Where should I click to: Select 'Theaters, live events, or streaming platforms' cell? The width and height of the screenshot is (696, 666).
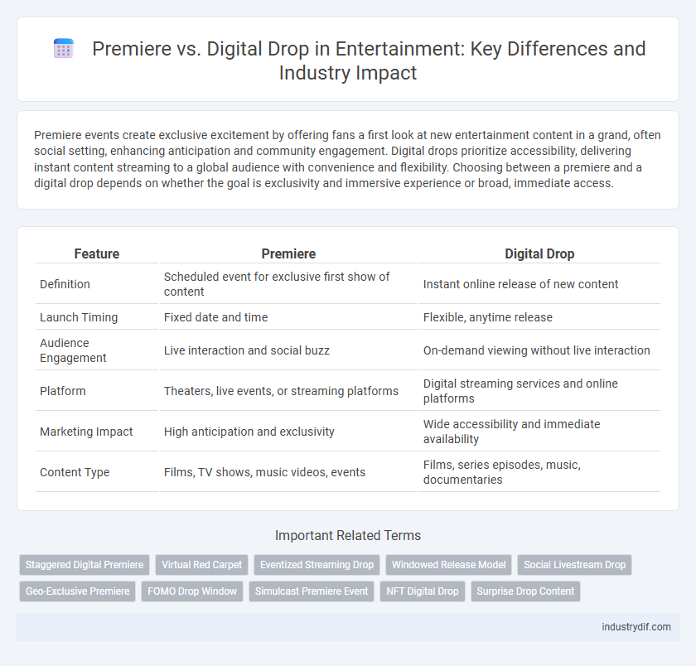288,391
